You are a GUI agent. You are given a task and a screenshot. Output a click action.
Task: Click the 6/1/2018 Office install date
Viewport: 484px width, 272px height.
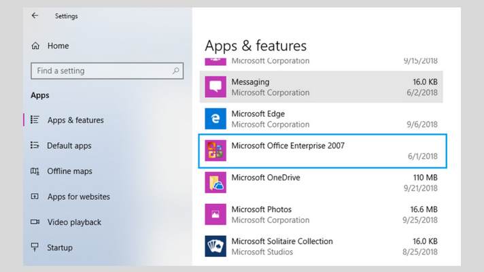click(423, 156)
